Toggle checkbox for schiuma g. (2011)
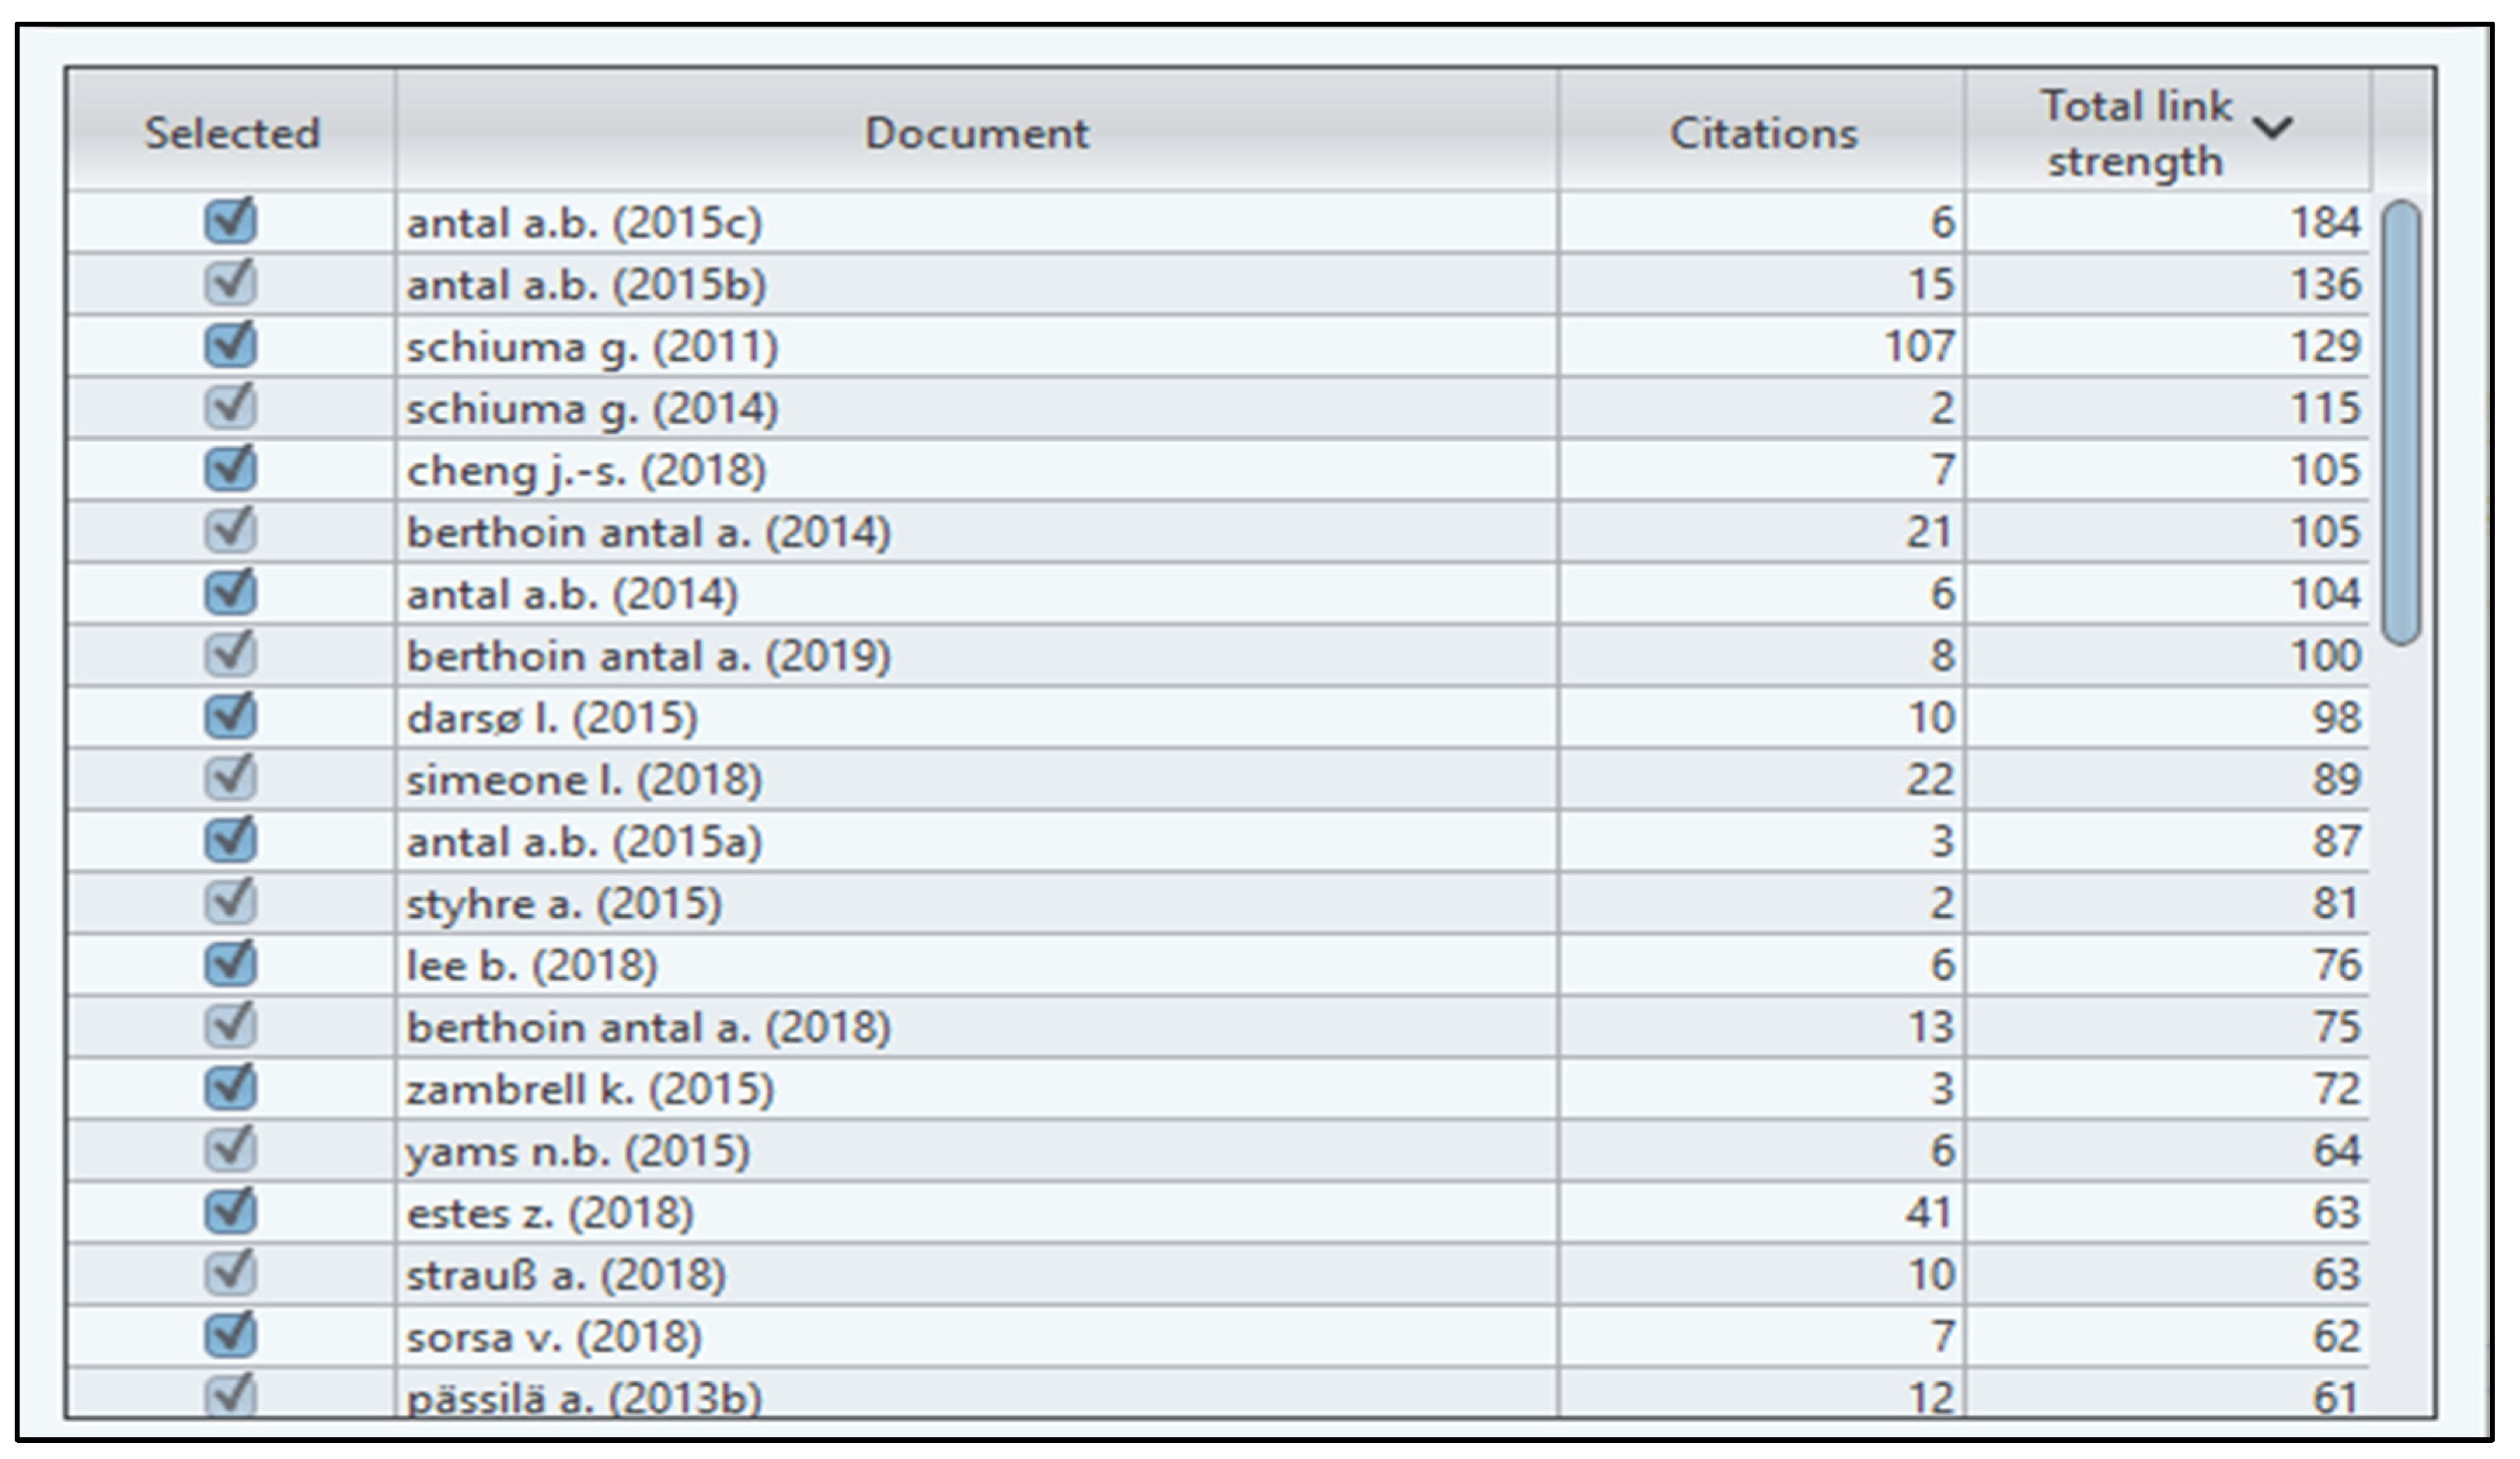 click(230, 345)
